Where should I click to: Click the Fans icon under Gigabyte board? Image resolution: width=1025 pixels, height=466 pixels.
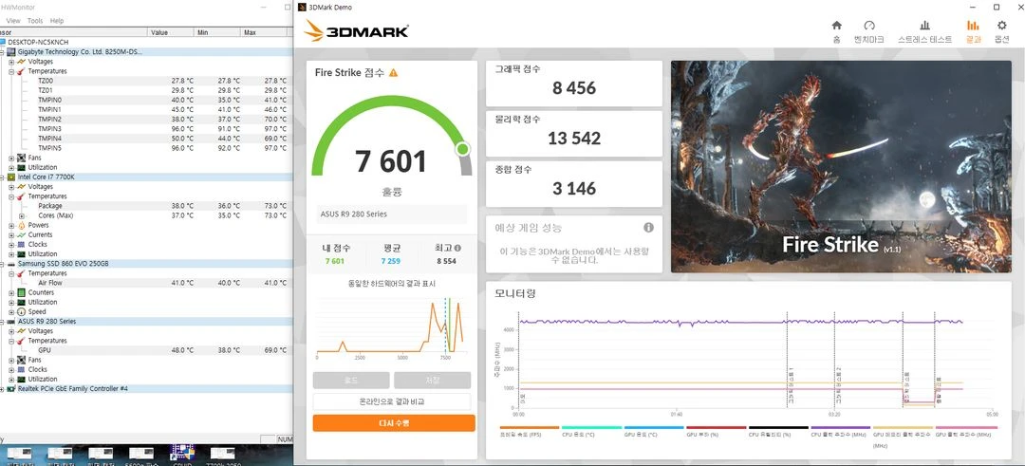pyautogui.click(x=22, y=158)
